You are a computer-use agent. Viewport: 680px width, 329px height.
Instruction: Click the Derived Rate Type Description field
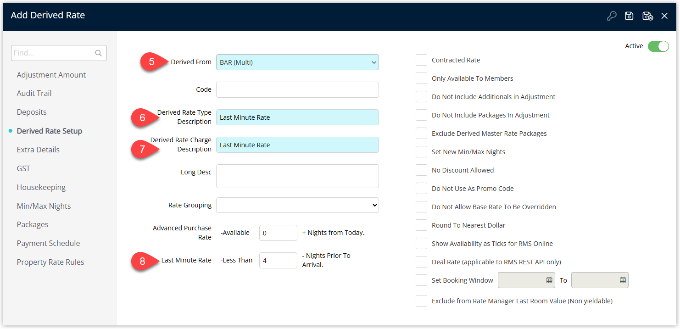coord(297,117)
